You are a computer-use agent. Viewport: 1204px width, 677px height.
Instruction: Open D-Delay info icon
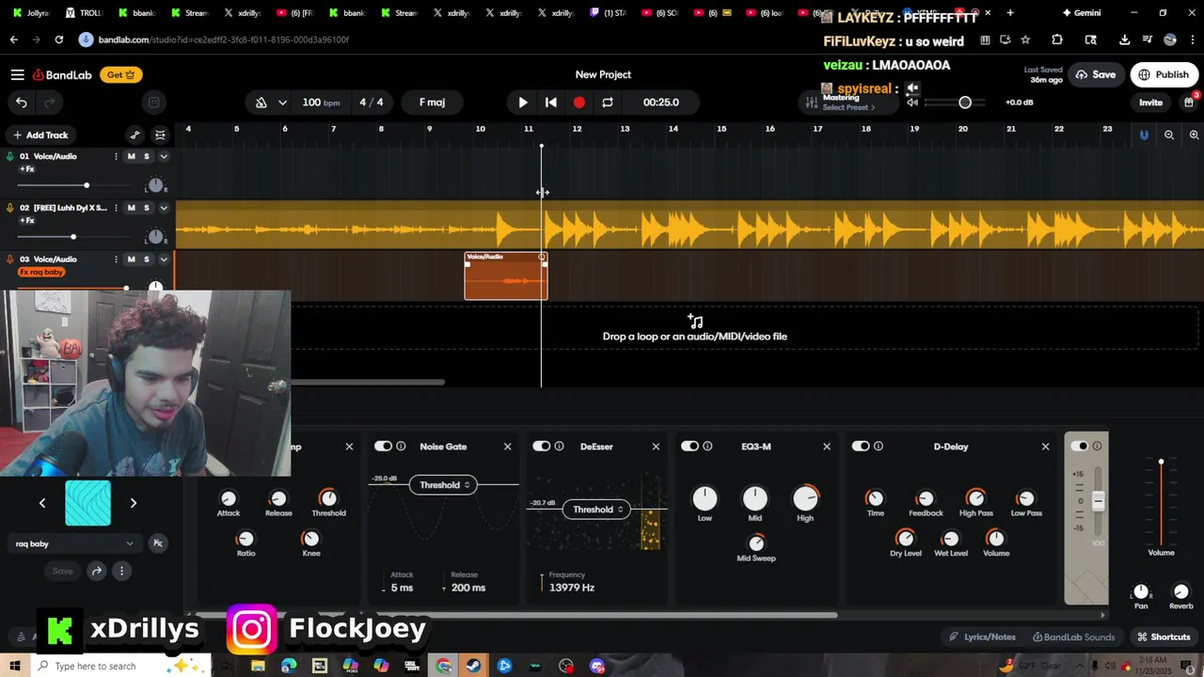[879, 447]
